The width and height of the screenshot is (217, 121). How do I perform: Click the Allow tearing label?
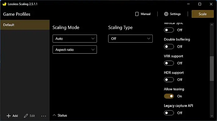pos(174,89)
